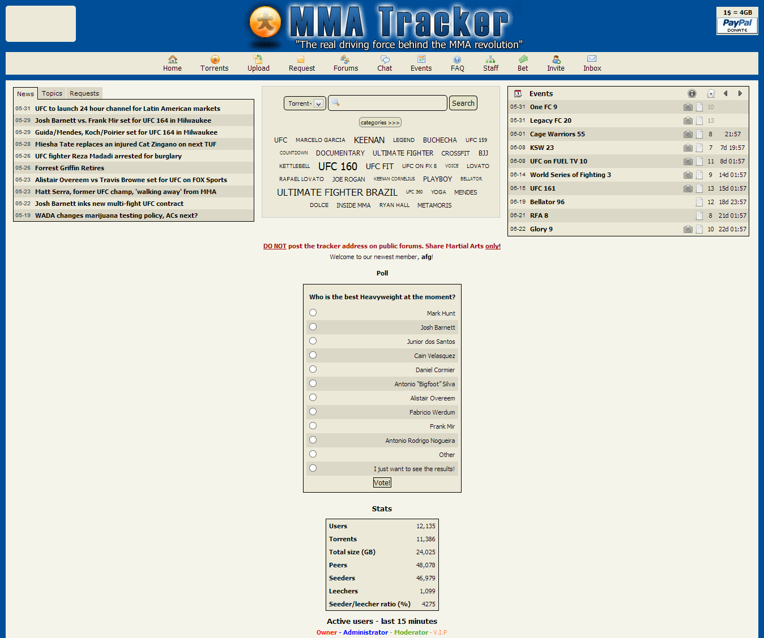Switch to the News tab
The width and height of the screenshot is (764, 638).
pyautogui.click(x=25, y=94)
